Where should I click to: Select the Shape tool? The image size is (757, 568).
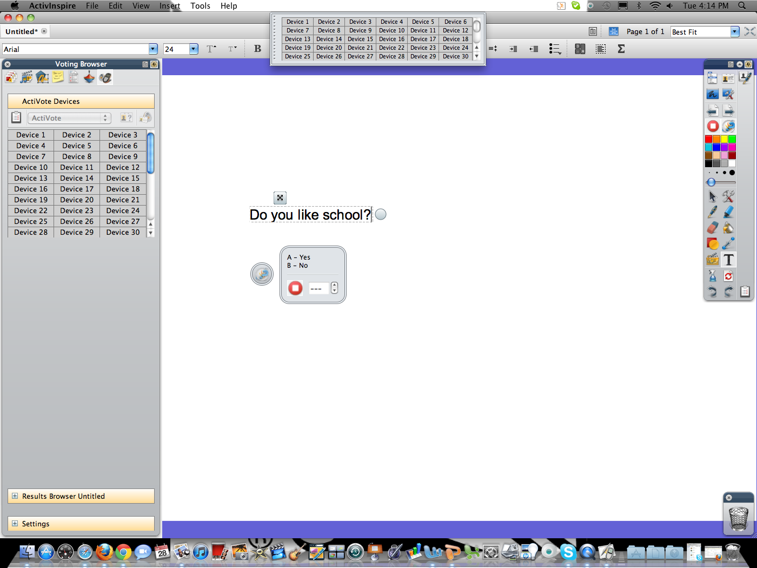(x=713, y=244)
